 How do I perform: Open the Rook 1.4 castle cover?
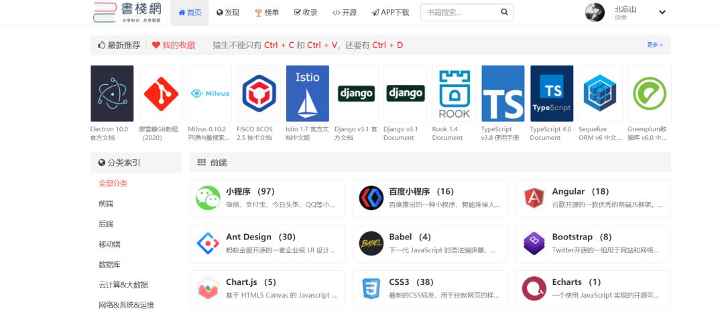pyautogui.click(x=454, y=94)
